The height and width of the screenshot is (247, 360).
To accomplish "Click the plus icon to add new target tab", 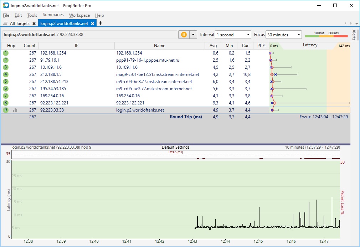I will point(101,23).
